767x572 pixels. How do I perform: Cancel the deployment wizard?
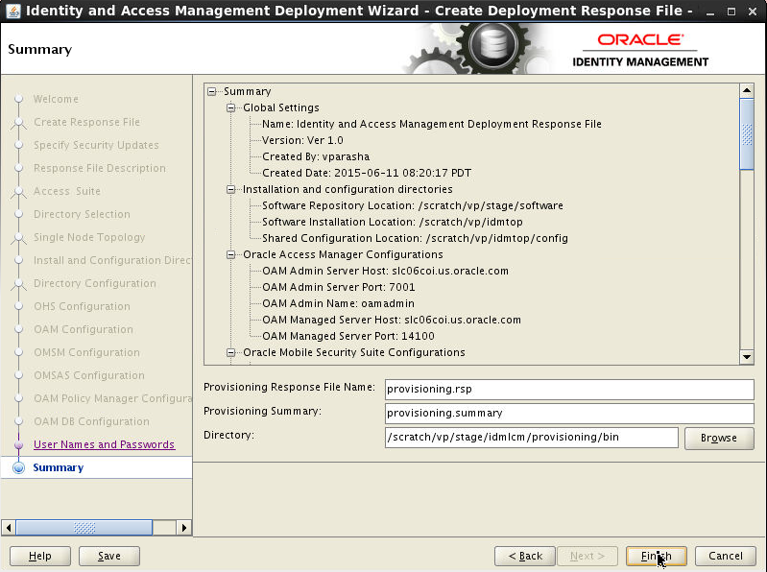(x=726, y=556)
